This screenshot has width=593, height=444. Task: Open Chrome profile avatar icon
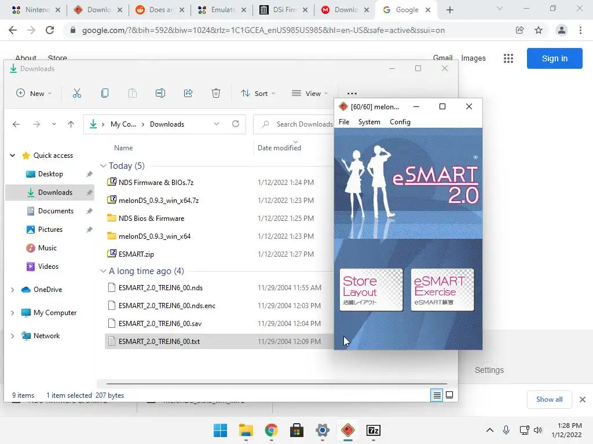click(562, 30)
